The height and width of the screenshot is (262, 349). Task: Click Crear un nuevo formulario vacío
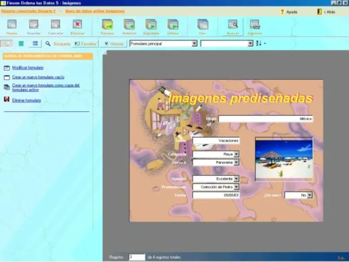38,77
